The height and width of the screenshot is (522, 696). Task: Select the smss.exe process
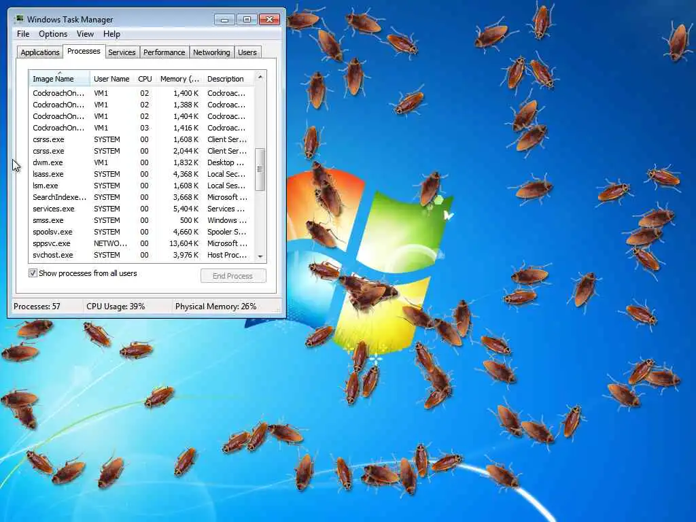click(142, 220)
